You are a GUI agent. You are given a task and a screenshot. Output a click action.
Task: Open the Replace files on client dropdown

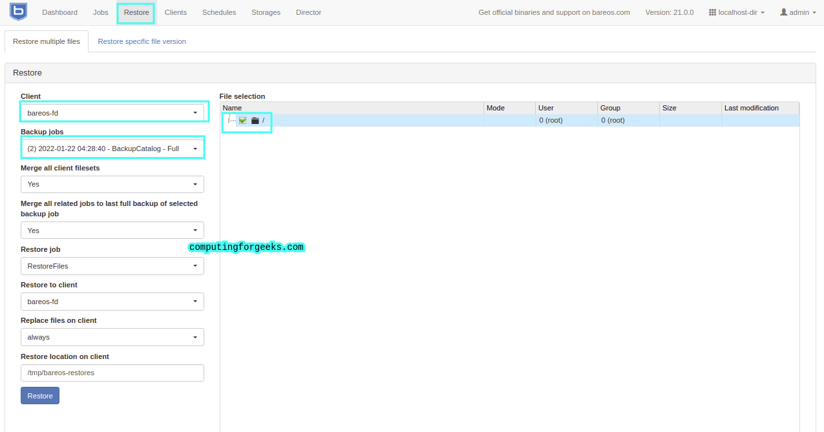pos(112,337)
